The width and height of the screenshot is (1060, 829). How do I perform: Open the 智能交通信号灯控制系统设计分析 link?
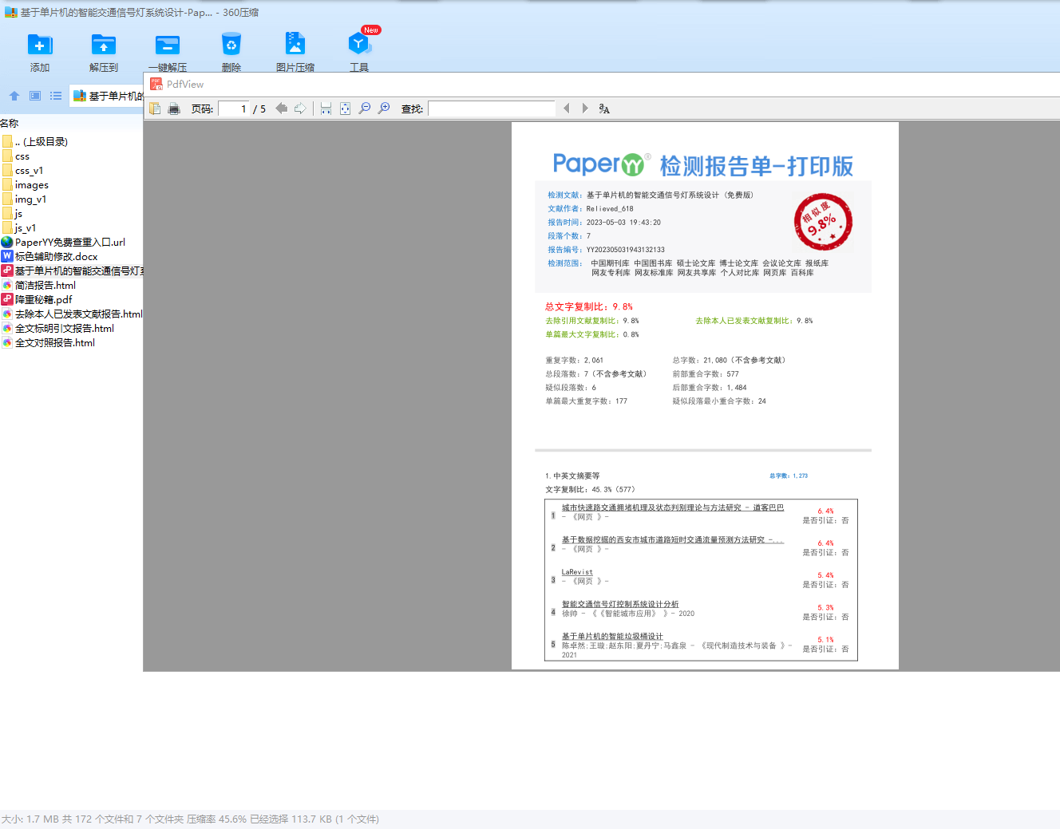(x=620, y=604)
